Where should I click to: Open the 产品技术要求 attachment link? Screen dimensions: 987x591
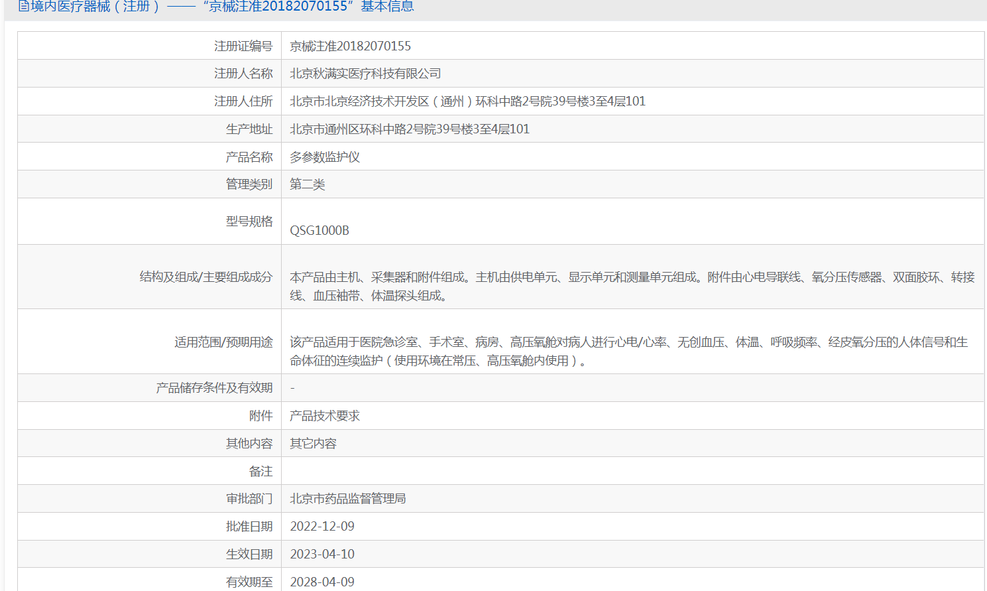(325, 416)
